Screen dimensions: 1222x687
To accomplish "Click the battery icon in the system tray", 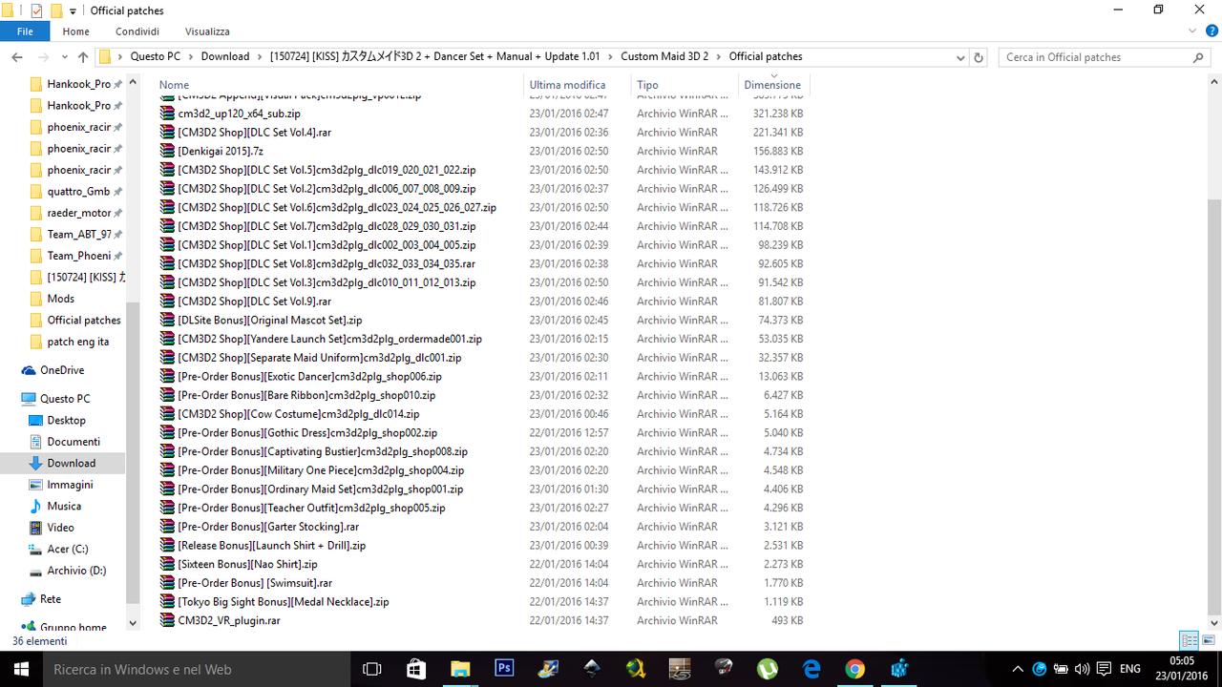I will point(1062,669).
